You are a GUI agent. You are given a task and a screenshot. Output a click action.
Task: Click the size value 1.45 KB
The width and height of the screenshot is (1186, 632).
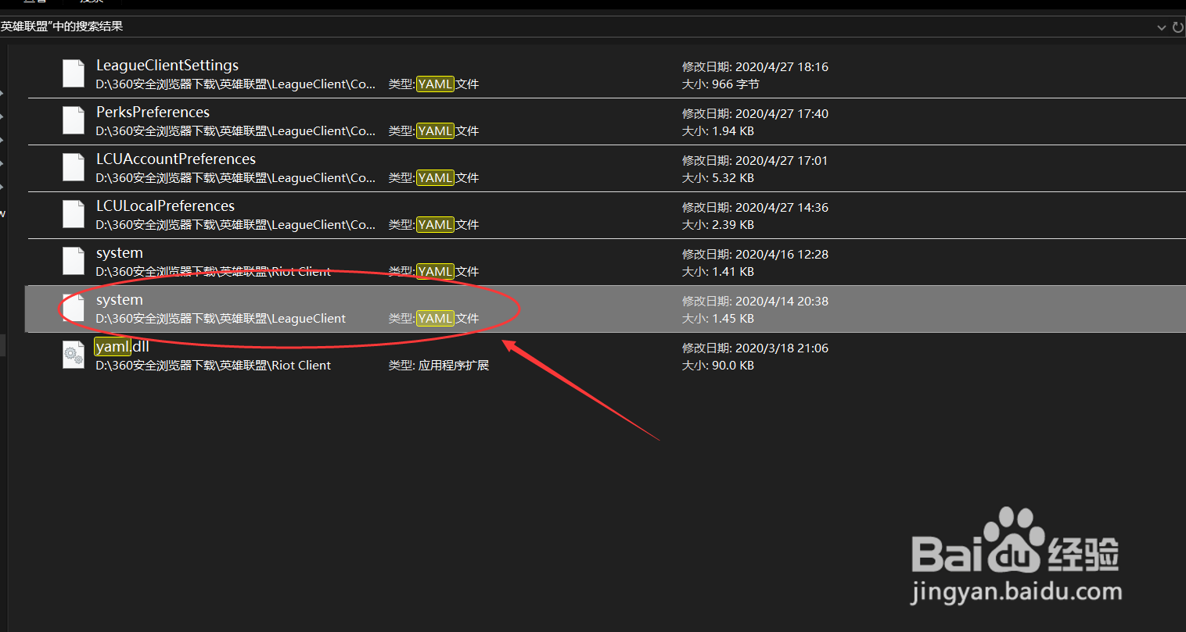click(x=733, y=319)
